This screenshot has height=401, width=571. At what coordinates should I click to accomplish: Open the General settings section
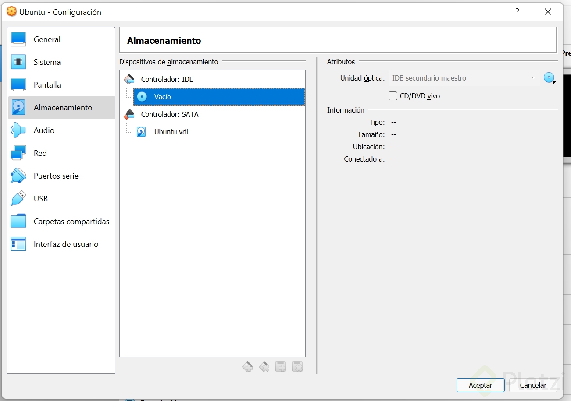coord(61,39)
